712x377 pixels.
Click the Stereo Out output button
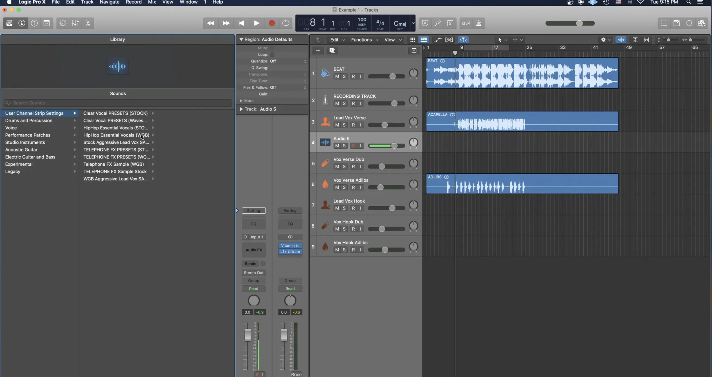point(253,273)
